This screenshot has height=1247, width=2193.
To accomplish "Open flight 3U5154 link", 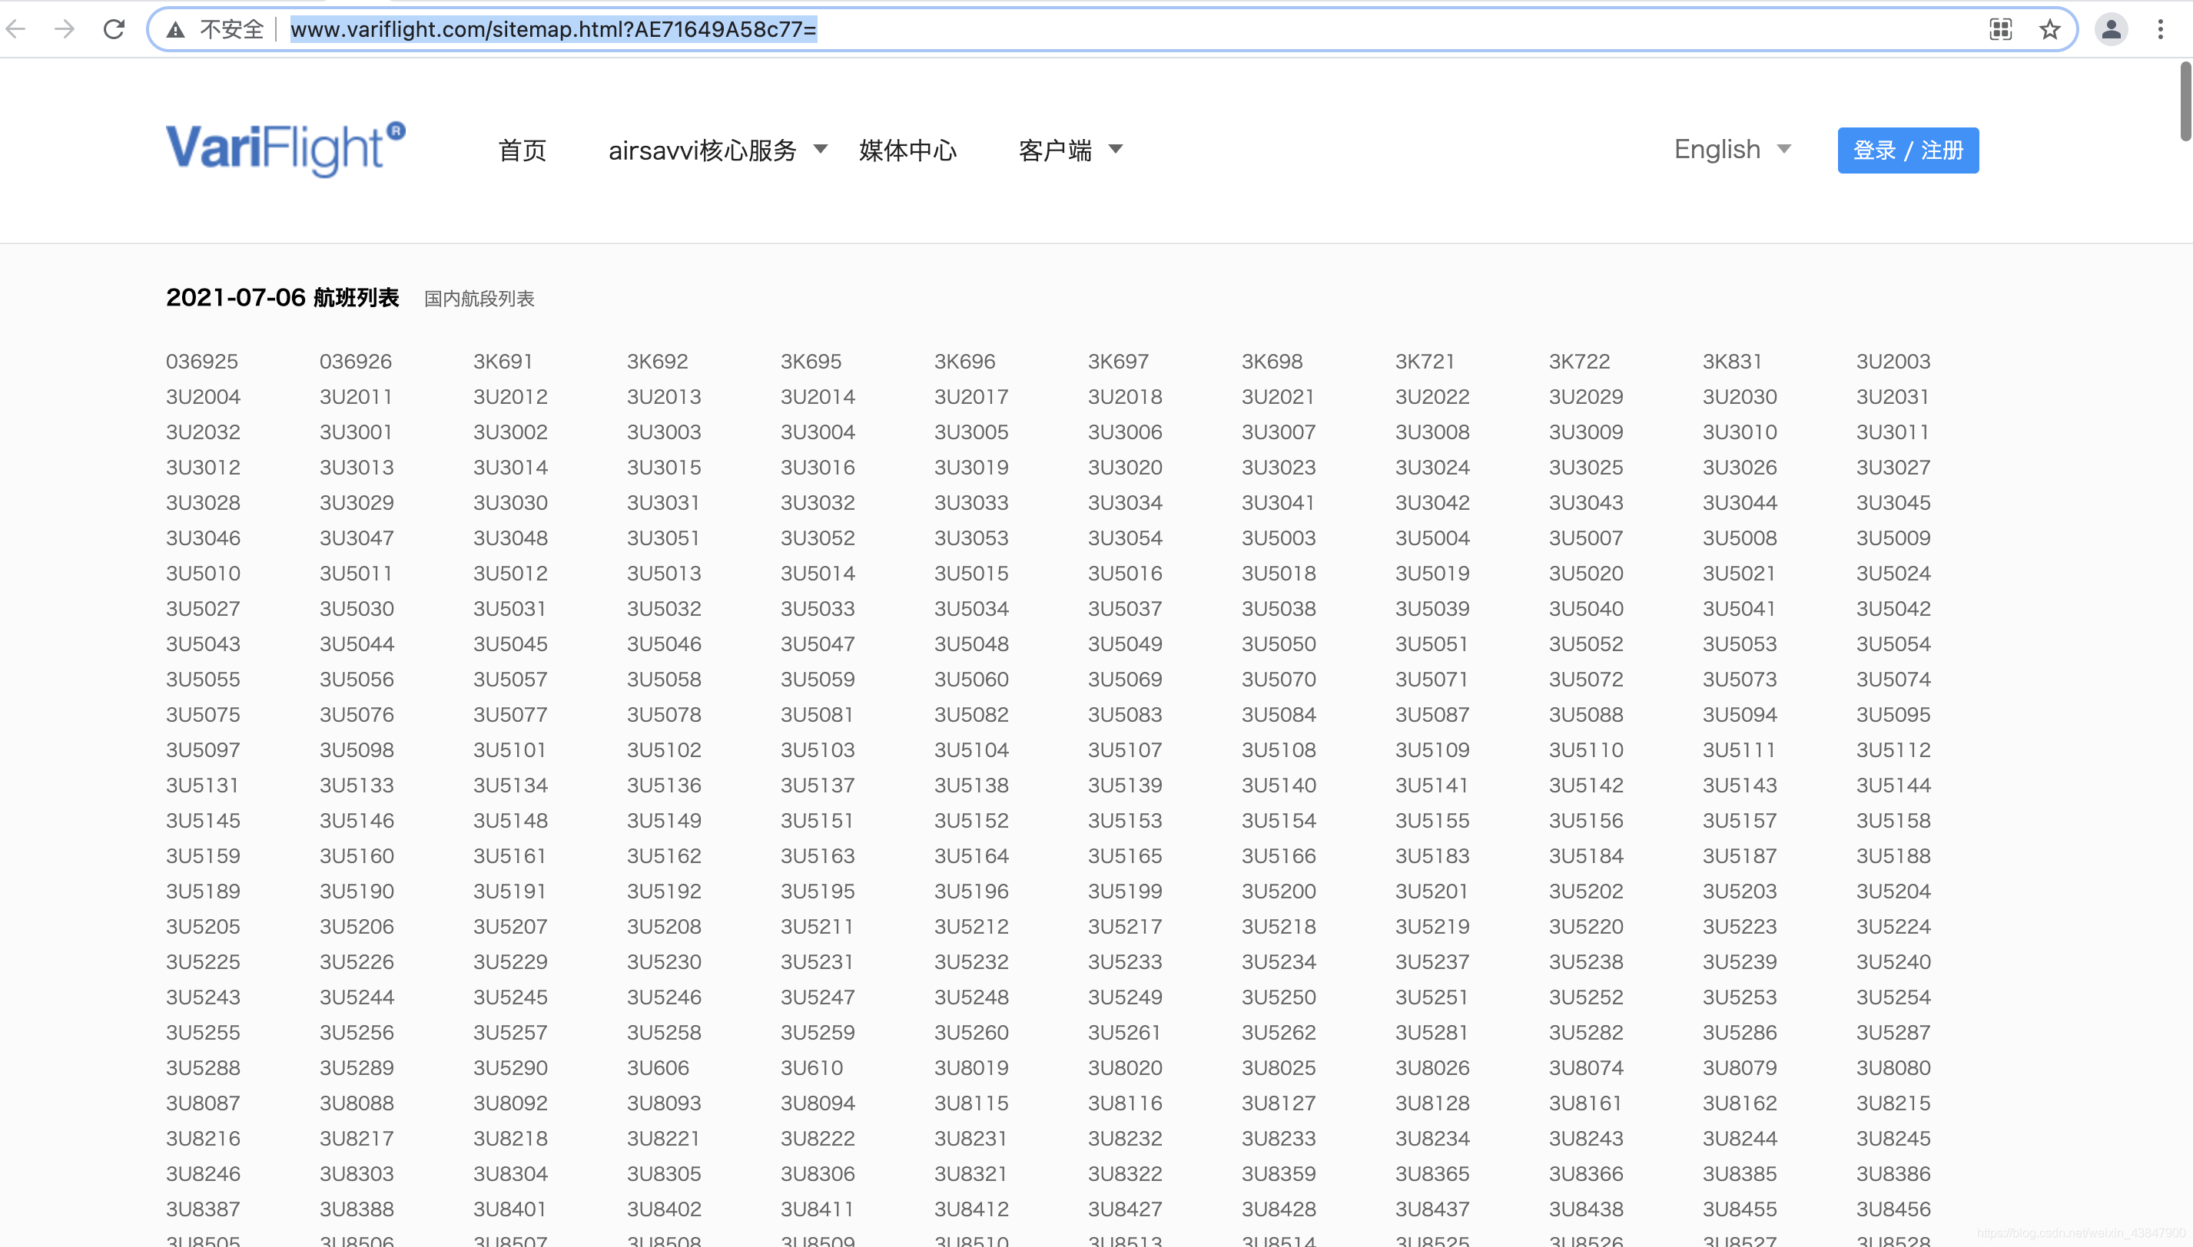I will click(x=1279, y=821).
